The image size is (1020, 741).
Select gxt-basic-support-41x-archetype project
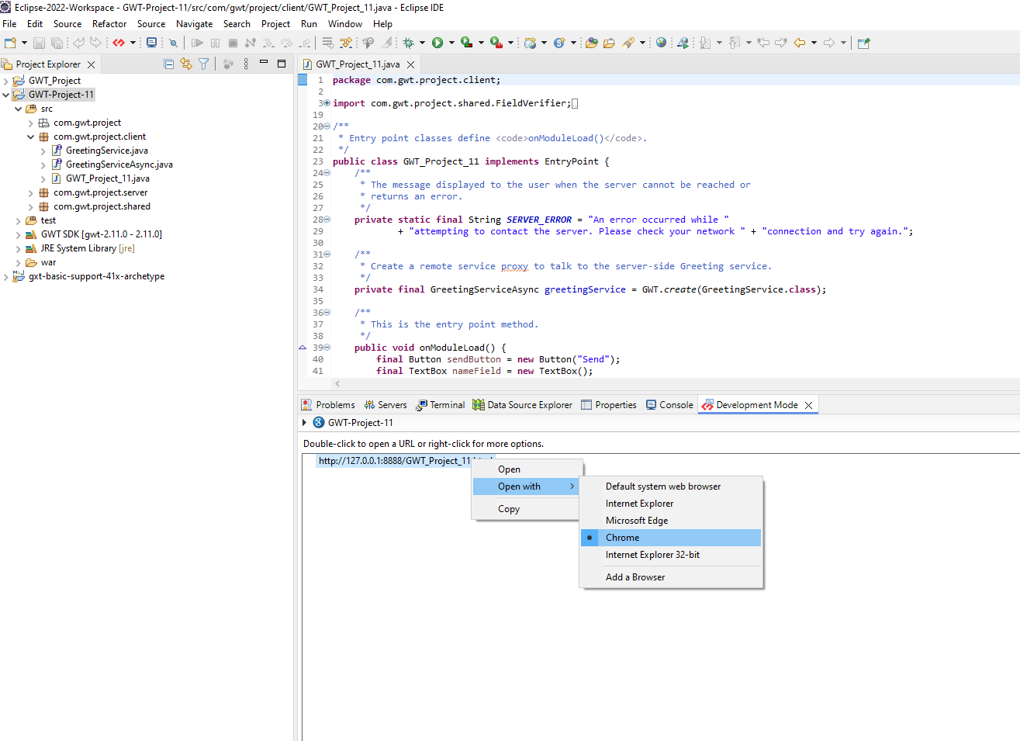pos(96,276)
